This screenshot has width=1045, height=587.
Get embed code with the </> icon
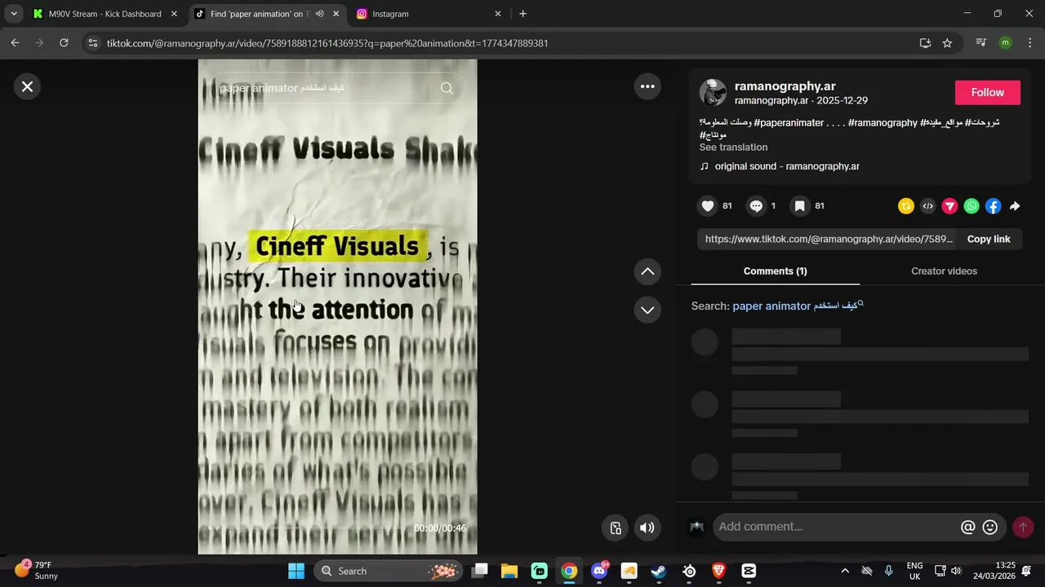pyautogui.click(x=927, y=206)
